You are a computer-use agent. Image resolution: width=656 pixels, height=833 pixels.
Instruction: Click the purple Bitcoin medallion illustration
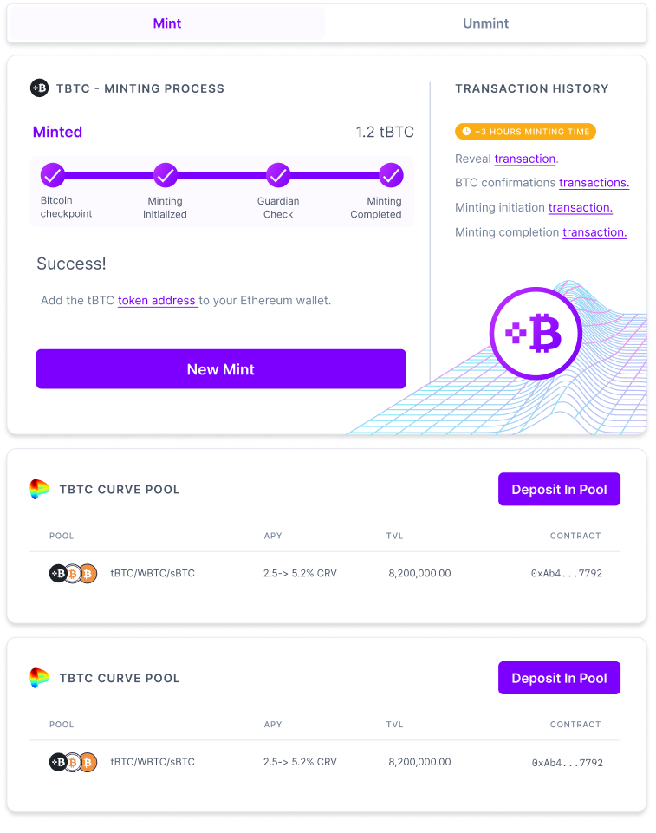(x=536, y=333)
